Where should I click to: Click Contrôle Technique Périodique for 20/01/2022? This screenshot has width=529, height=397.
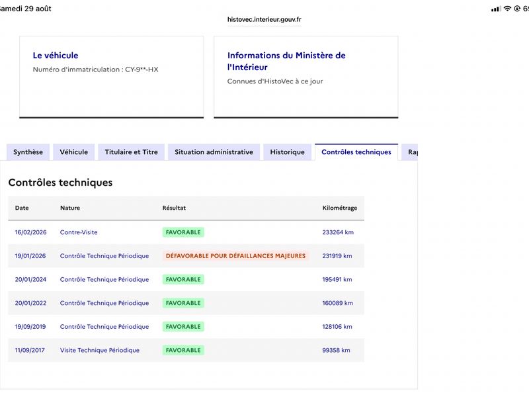[x=104, y=303]
